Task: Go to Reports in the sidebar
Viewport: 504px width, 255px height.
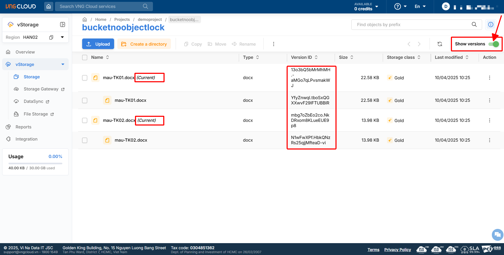Action: tap(23, 127)
